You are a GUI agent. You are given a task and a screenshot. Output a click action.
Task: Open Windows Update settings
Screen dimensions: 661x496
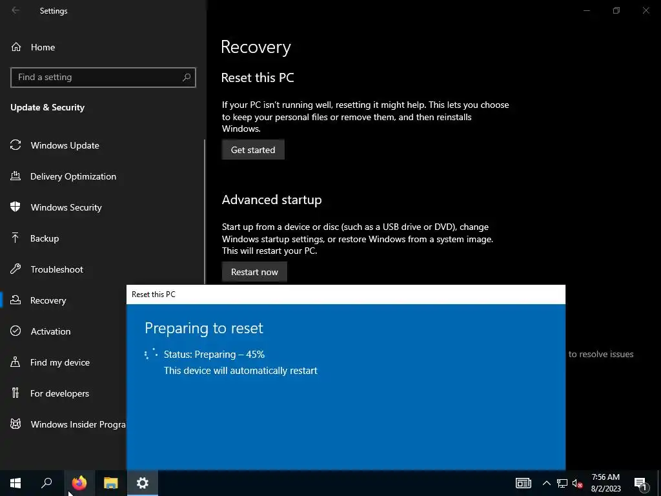[65, 145]
